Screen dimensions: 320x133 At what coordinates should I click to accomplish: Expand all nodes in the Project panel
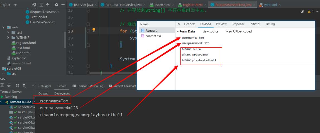[41, 5]
